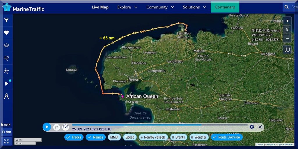Open favorites heart icon in sidebar
298x149 pixels.
coord(6,33)
